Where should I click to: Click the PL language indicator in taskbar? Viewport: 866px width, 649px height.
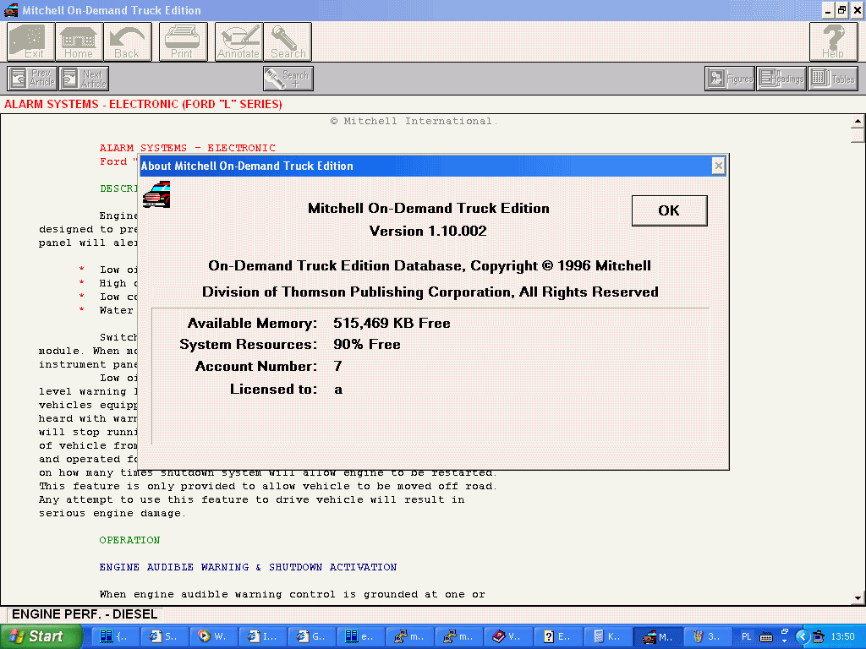(x=746, y=637)
